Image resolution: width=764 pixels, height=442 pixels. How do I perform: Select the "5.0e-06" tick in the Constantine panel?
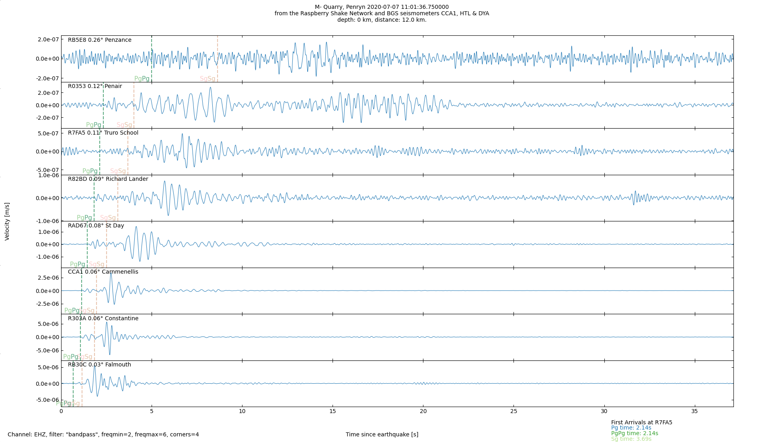pos(48,324)
